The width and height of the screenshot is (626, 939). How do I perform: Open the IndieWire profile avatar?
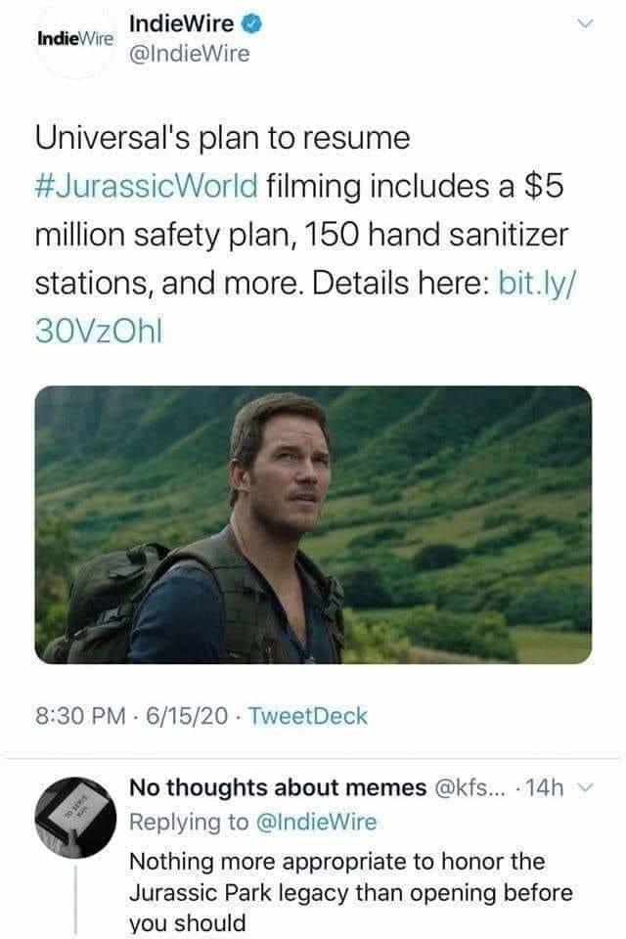pos(75,40)
